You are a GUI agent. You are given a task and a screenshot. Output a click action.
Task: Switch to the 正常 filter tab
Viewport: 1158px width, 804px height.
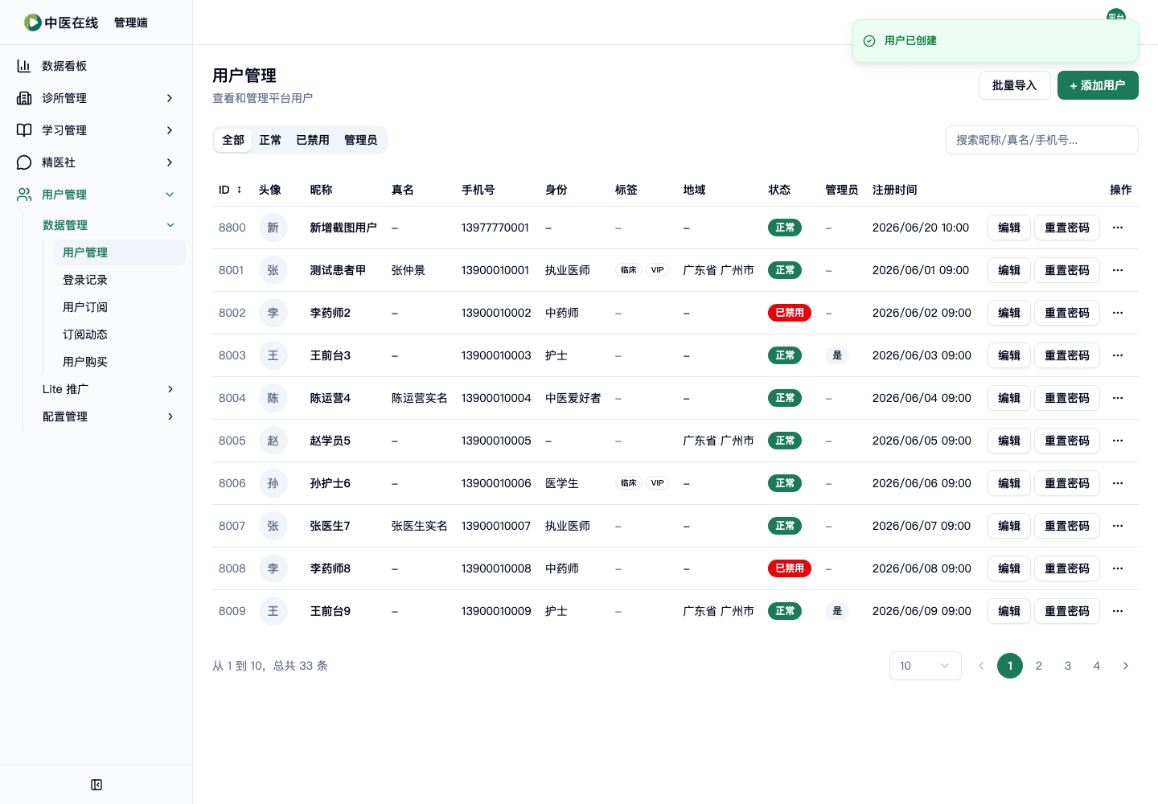click(x=270, y=140)
